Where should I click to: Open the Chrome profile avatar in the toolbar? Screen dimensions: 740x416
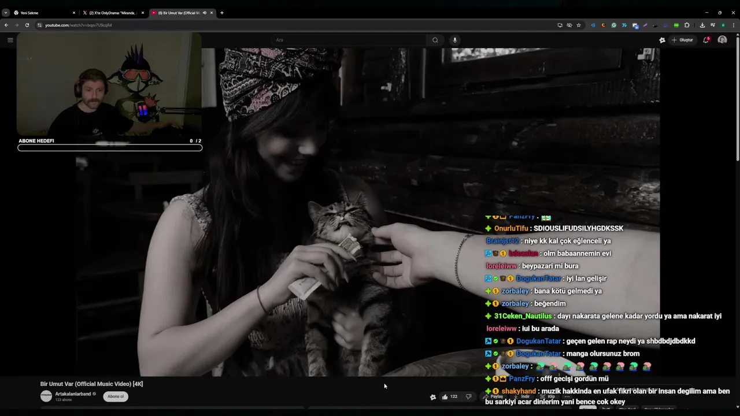tap(723, 25)
